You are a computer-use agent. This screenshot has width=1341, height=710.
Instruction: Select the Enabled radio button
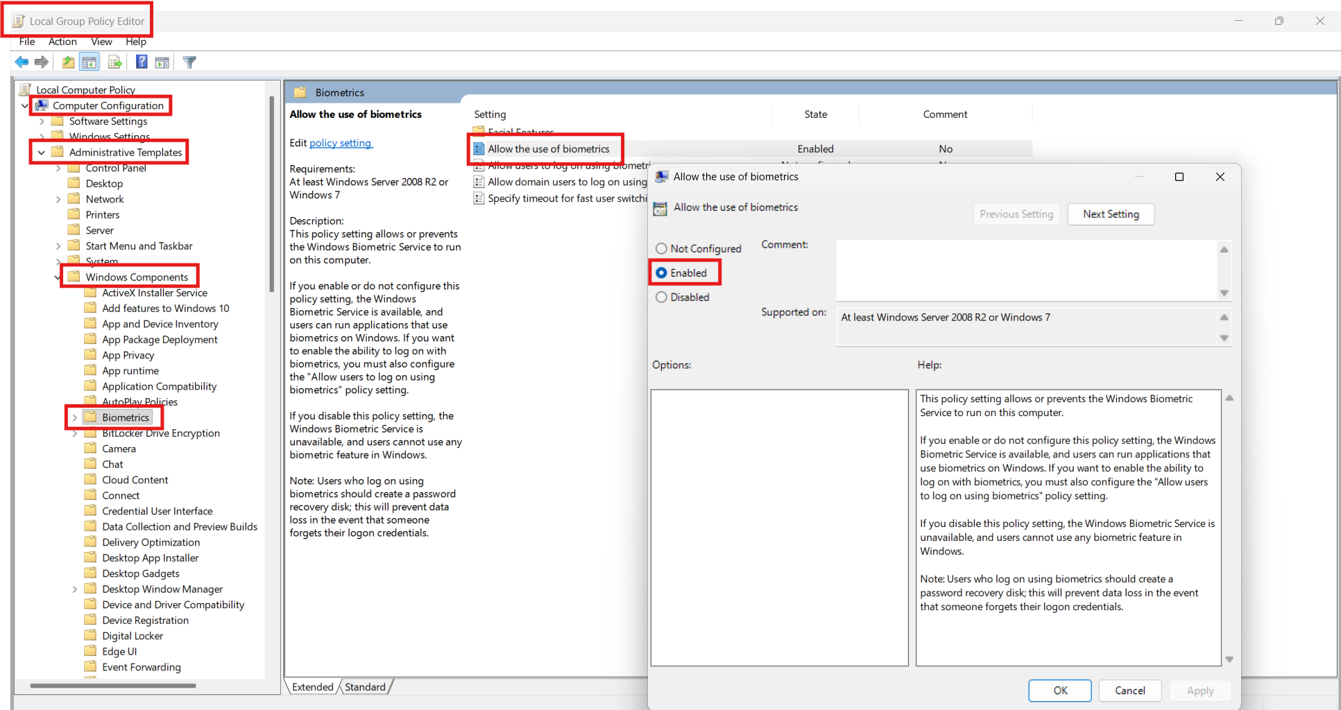(x=662, y=273)
